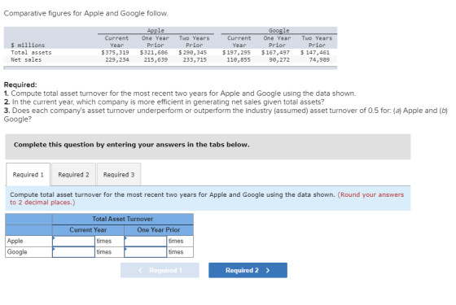Click Google Current Year turnover input
Image resolution: width=456 pixels, height=305 pixels.
(73, 252)
